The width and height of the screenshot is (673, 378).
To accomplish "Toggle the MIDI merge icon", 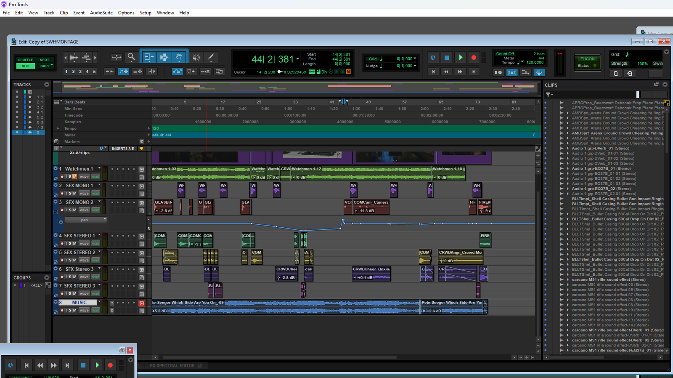I will [525, 72].
